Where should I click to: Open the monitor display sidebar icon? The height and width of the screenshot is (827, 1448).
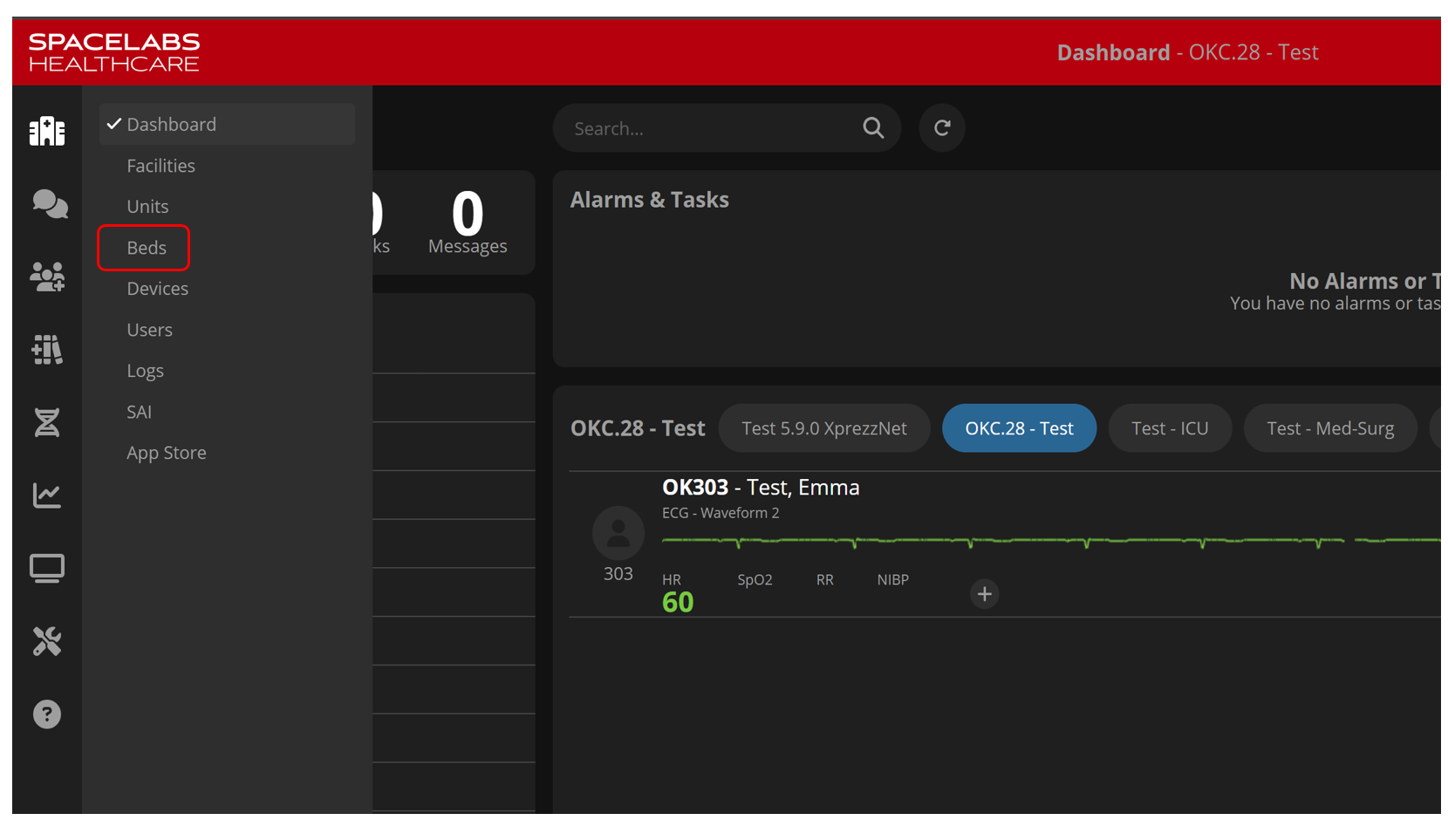[47, 568]
